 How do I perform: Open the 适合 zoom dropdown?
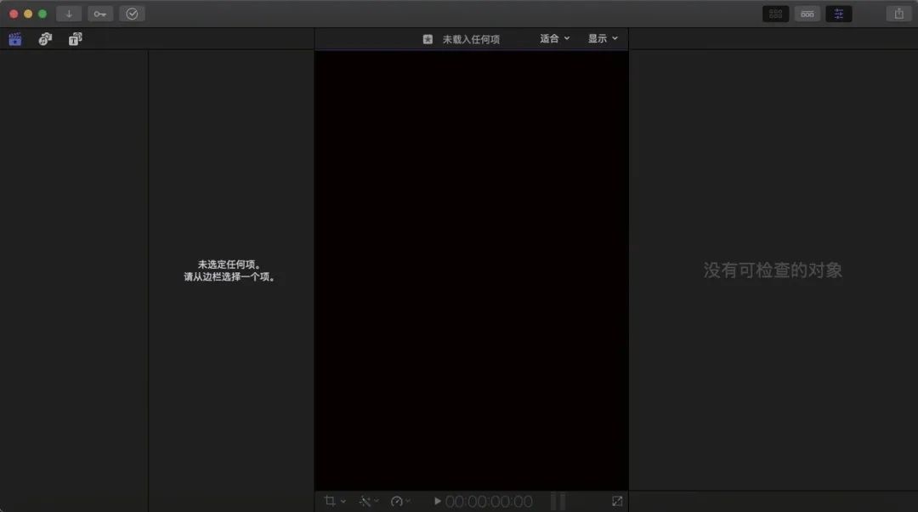point(554,38)
